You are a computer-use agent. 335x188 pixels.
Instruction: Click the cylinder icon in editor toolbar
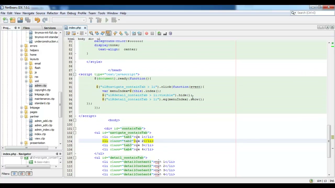click(170, 33)
